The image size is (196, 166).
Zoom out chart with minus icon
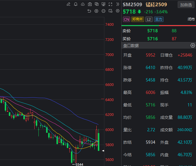pos(103,11)
